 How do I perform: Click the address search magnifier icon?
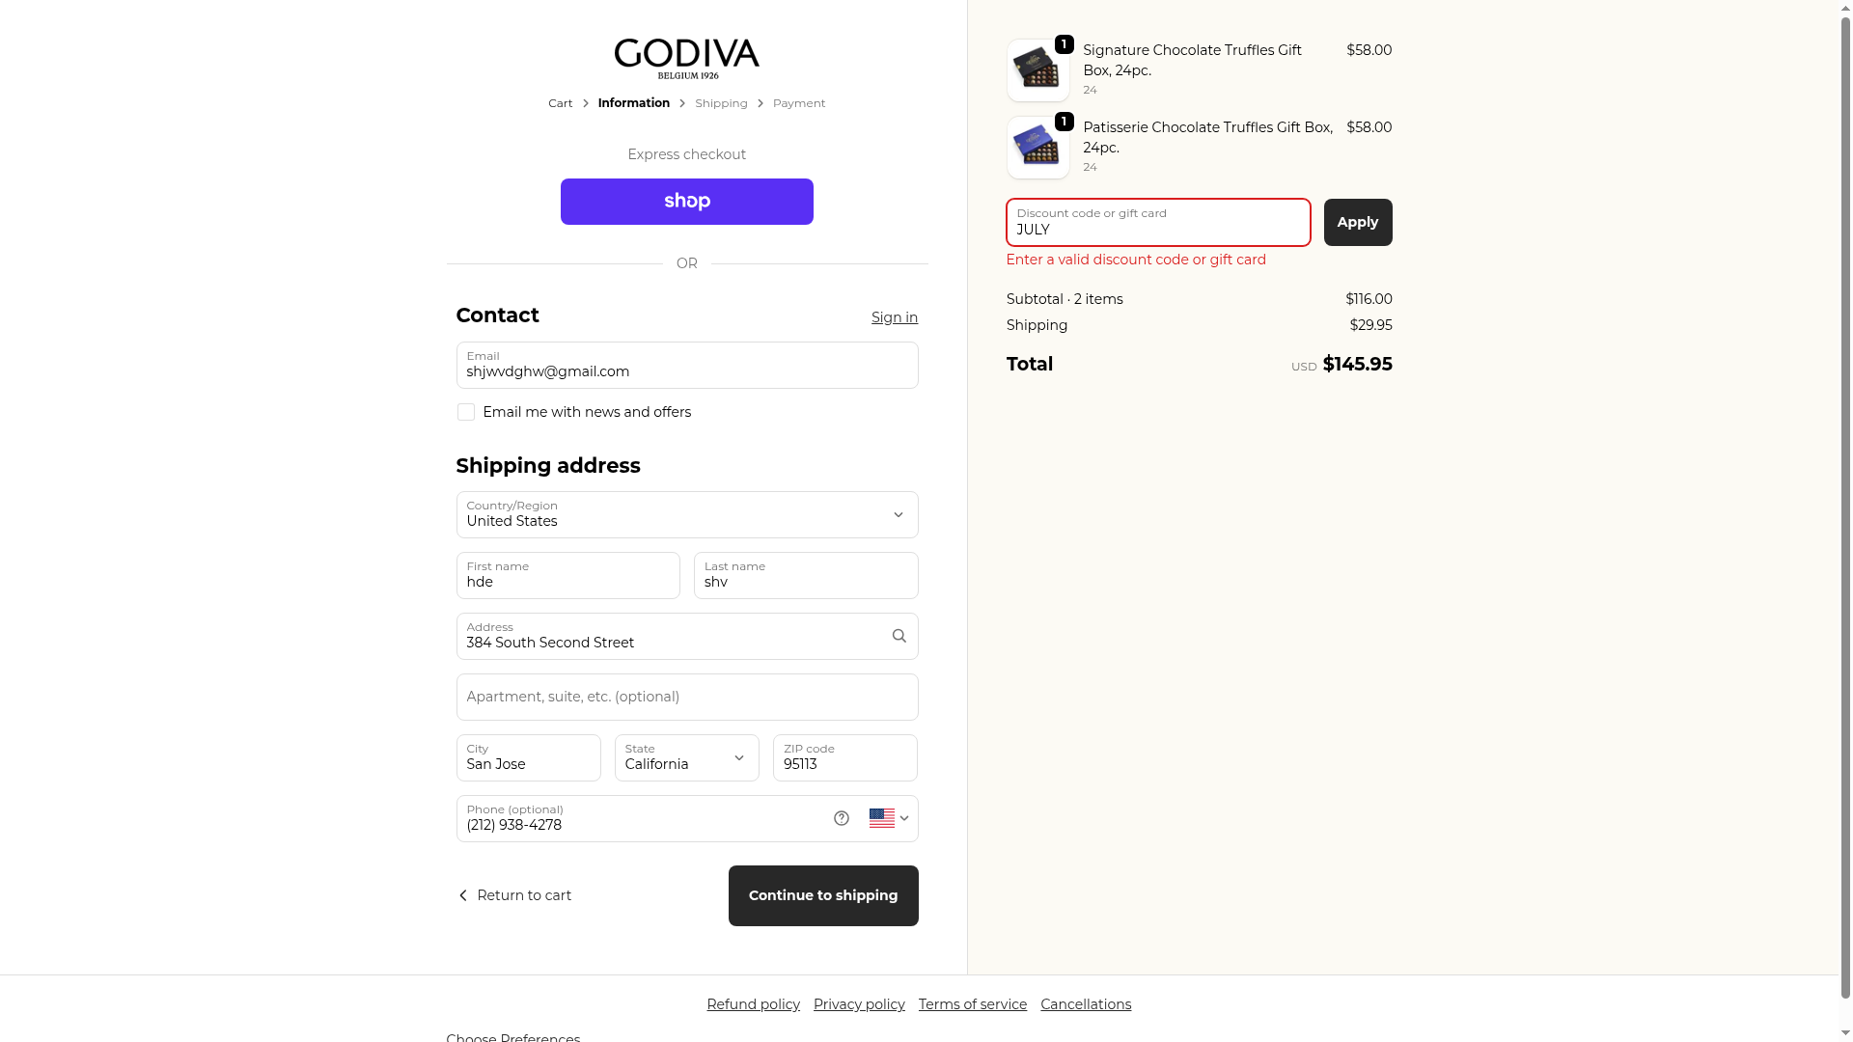pyautogui.click(x=899, y=636)
